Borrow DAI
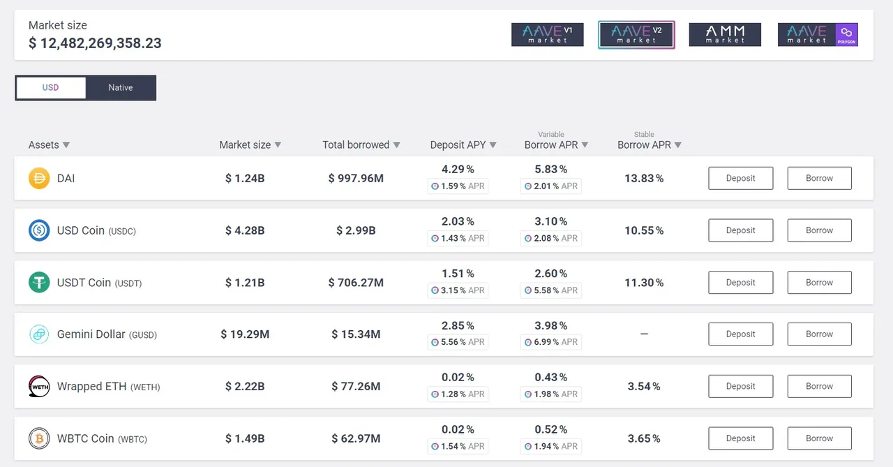This screenshot has width=893, height=467. pos(820,178)
